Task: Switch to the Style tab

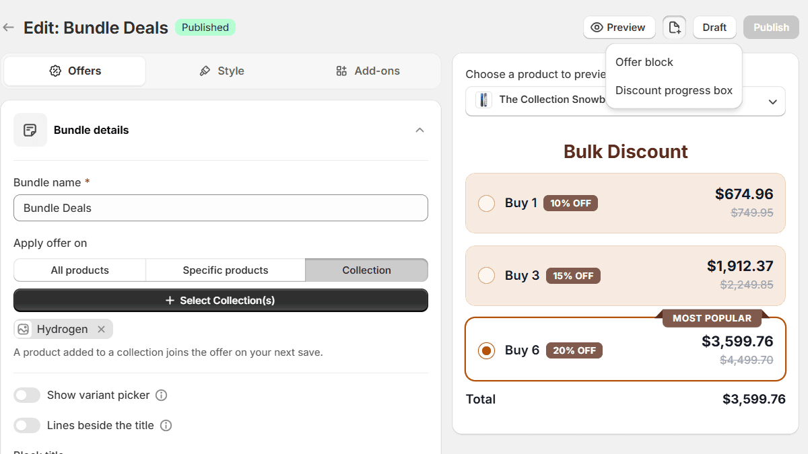Action: click(221, 71)
